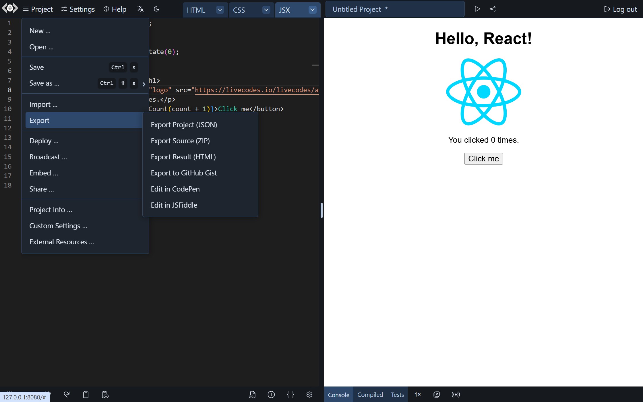Toggle broadcast status in the results bar
The height and width of the screenshot is (402, 643).
(456, 394)
